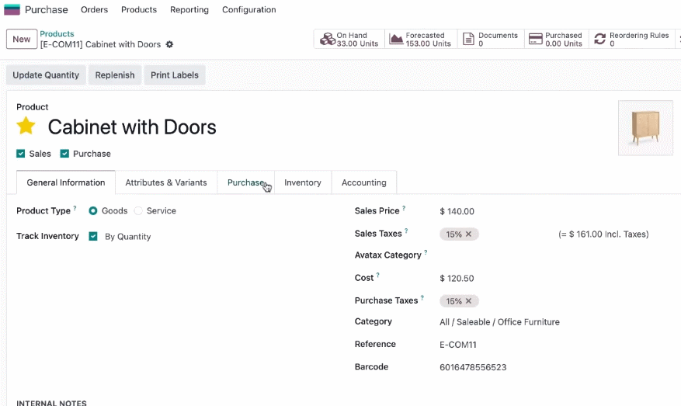
Task: Open the Forecasted units chart button
Action: tap(421, 39)
